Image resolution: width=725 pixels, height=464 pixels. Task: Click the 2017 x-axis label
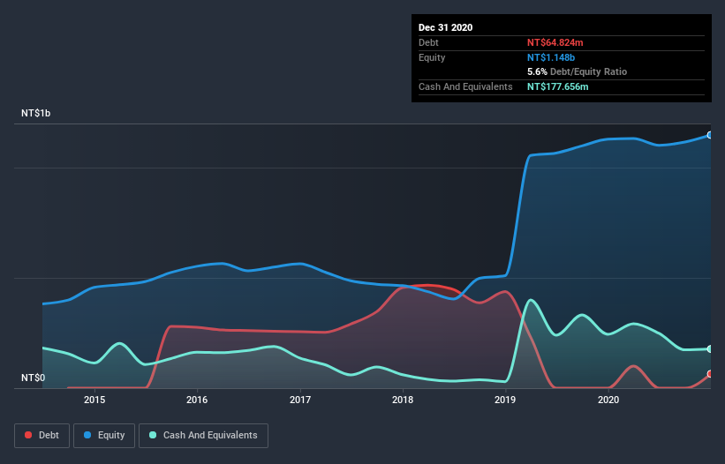coord(300,400)
